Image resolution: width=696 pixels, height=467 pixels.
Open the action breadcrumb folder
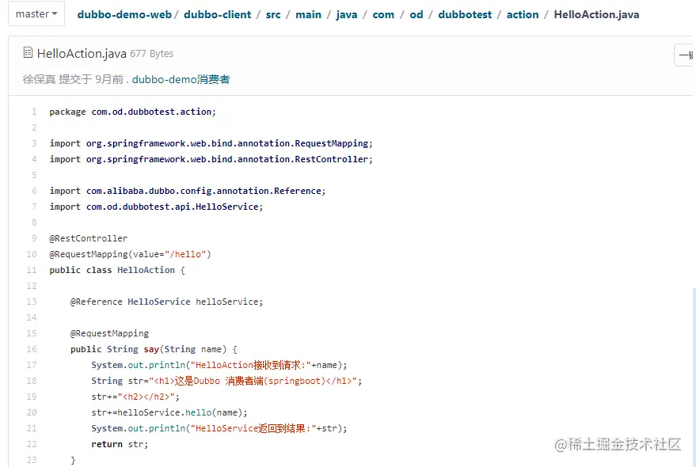pyautogui.click(x=523, y=15)
